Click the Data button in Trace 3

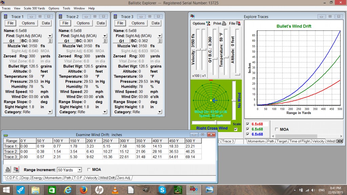(x=155, y=23)
